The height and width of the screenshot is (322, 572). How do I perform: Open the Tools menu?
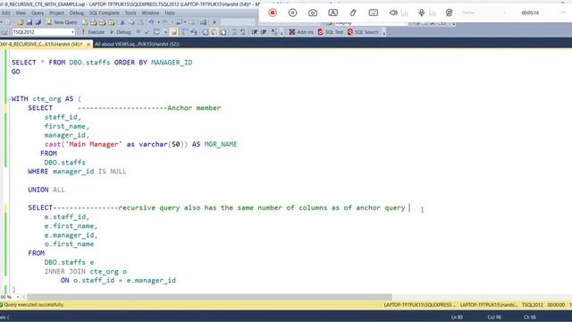coord(130,13)
